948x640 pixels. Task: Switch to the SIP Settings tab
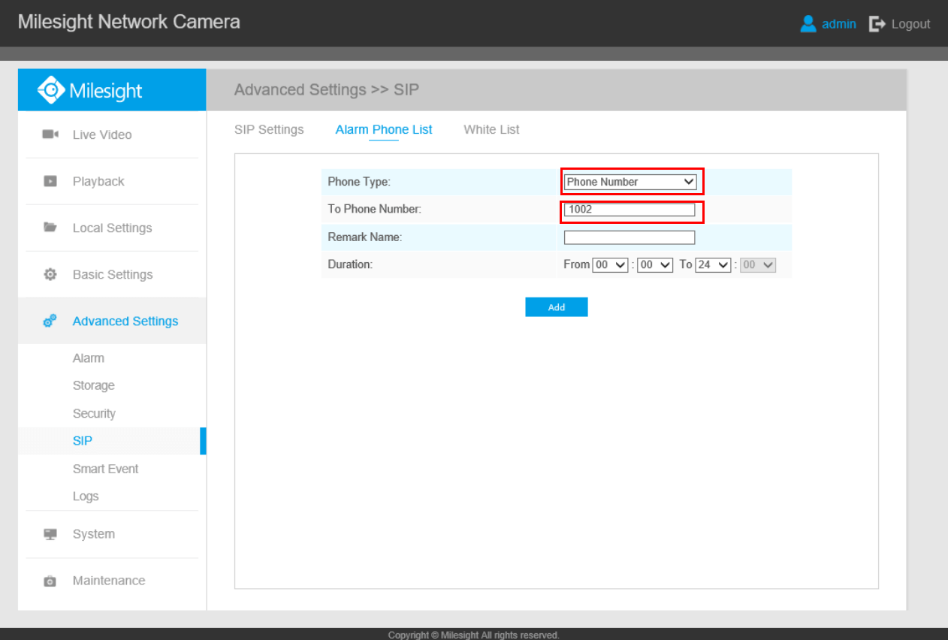click(x=269, y=129)
